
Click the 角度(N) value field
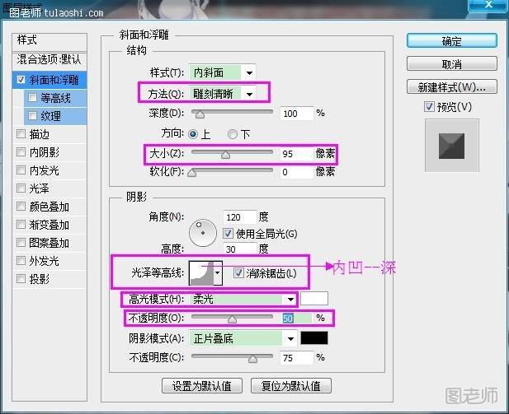(239, 216)
